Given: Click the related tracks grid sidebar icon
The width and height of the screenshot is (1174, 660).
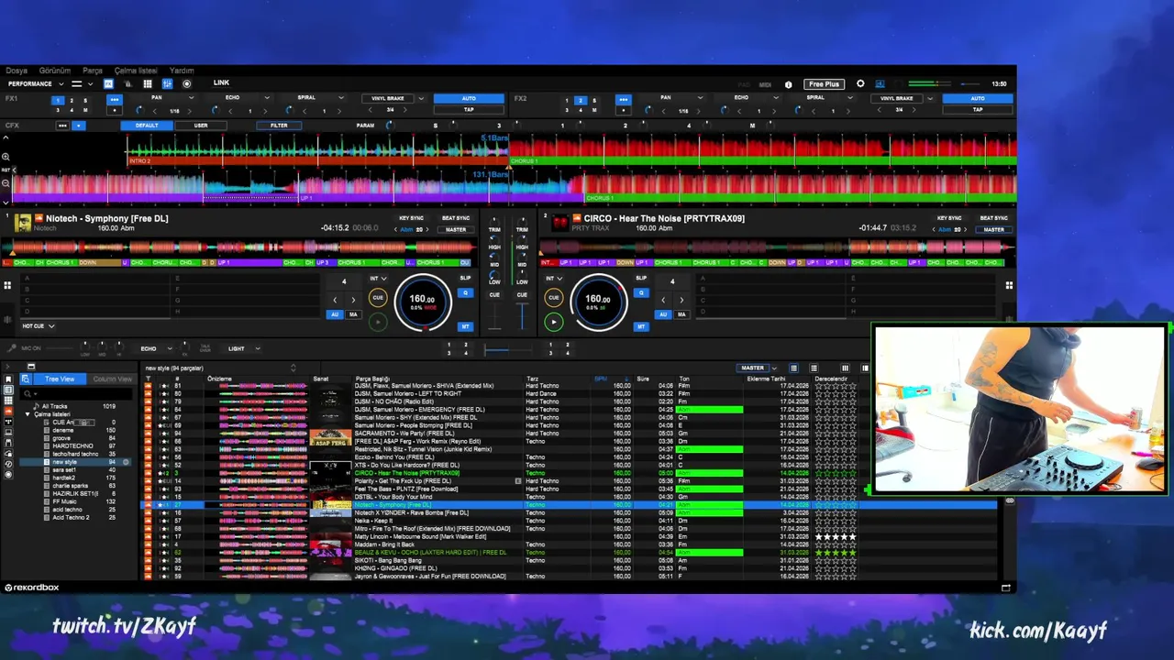Looking at the screenshot, I should pos(8,401).
